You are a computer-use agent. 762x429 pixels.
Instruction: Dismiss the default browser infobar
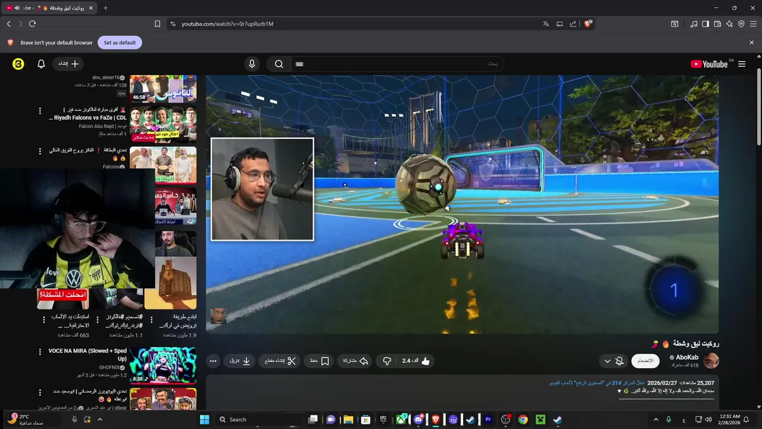click(x=751, y=42)
